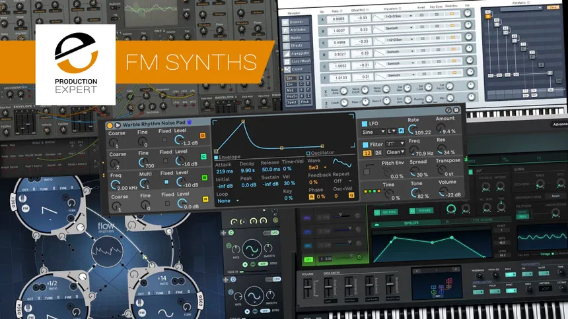The width and height of the screenshot is (568, 319).
Task: Click FM8 operator A ratio field 0.9966
Action: pos(338,19)
